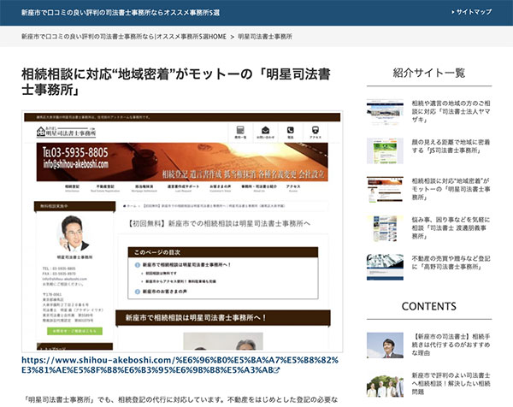Click the 遺言書作成サポート nav item in screenshot
The image size is (513, 407).
coord(183,188)
